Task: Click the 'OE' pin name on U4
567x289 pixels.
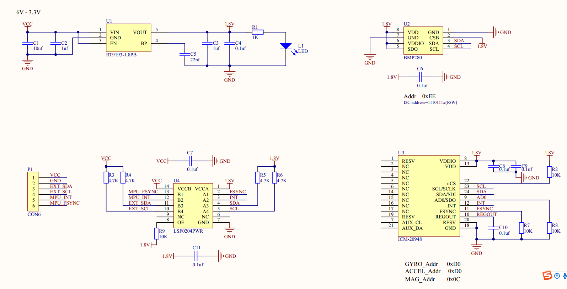Action: click(x=181, y=222)
